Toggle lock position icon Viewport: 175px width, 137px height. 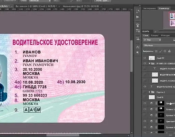pos(165,51)
